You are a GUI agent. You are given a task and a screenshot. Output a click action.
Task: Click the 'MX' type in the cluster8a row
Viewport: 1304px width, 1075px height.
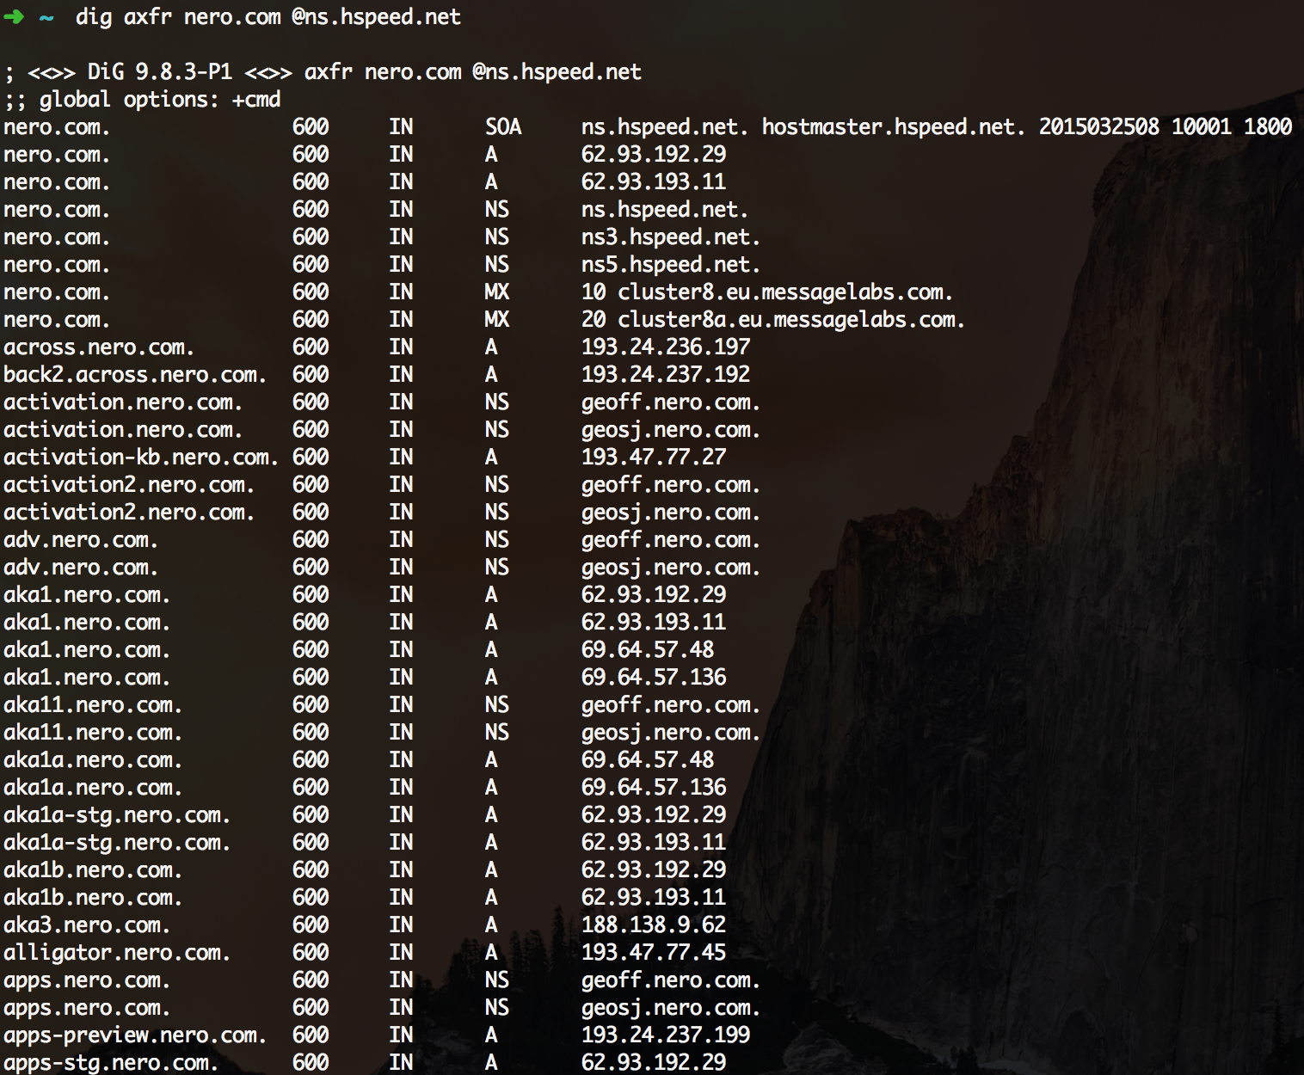(x=497, y=320)
